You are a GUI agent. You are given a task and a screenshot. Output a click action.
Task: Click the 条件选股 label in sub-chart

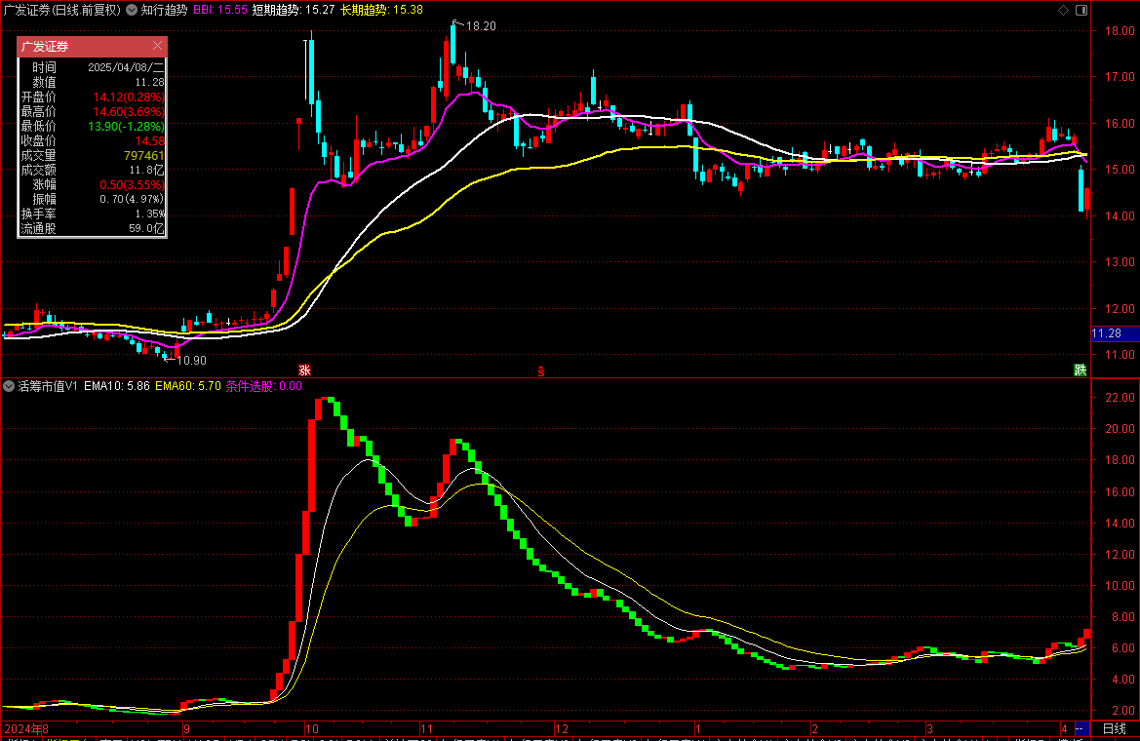point(251,386)
